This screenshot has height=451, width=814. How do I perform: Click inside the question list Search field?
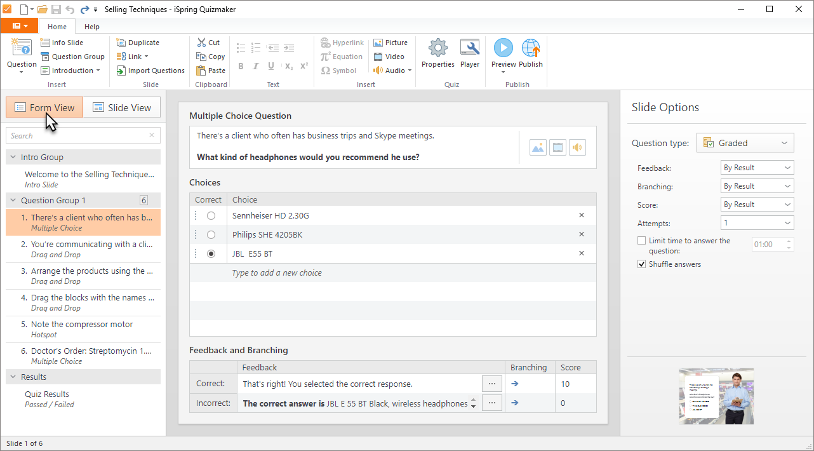(x=76, y=135)
